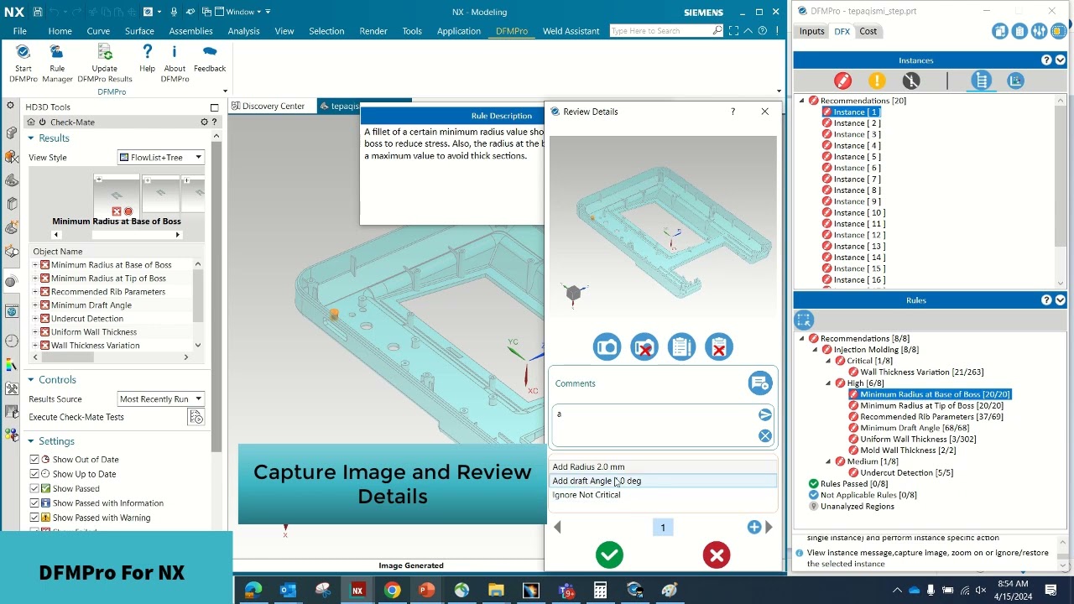Image resolution: width=1074 pixels, height=604 pixels.
Task: Click the dark ignored-instances filter icon
Action: pyautogui.click(x=911, y=81)
